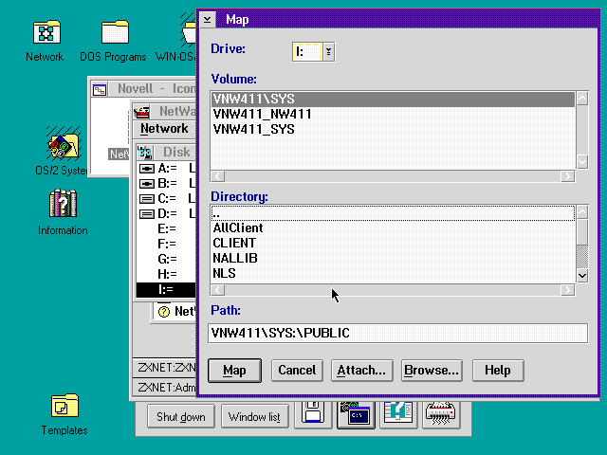Select drive G:= in Disk Drives list

167,259
